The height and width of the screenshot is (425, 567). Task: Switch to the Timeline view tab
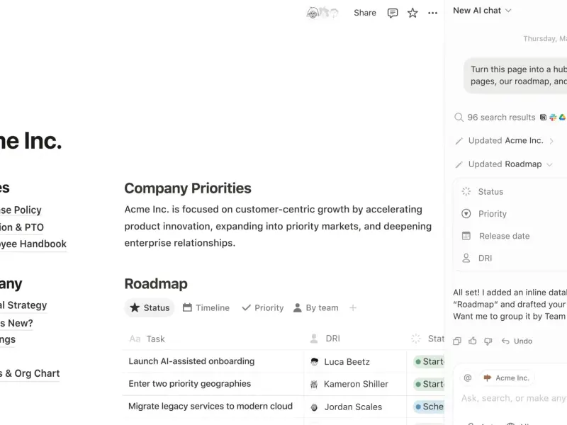[x=206, y=307]
